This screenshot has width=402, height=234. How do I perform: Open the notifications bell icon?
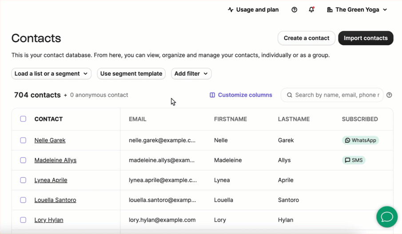tap(311, 10)
